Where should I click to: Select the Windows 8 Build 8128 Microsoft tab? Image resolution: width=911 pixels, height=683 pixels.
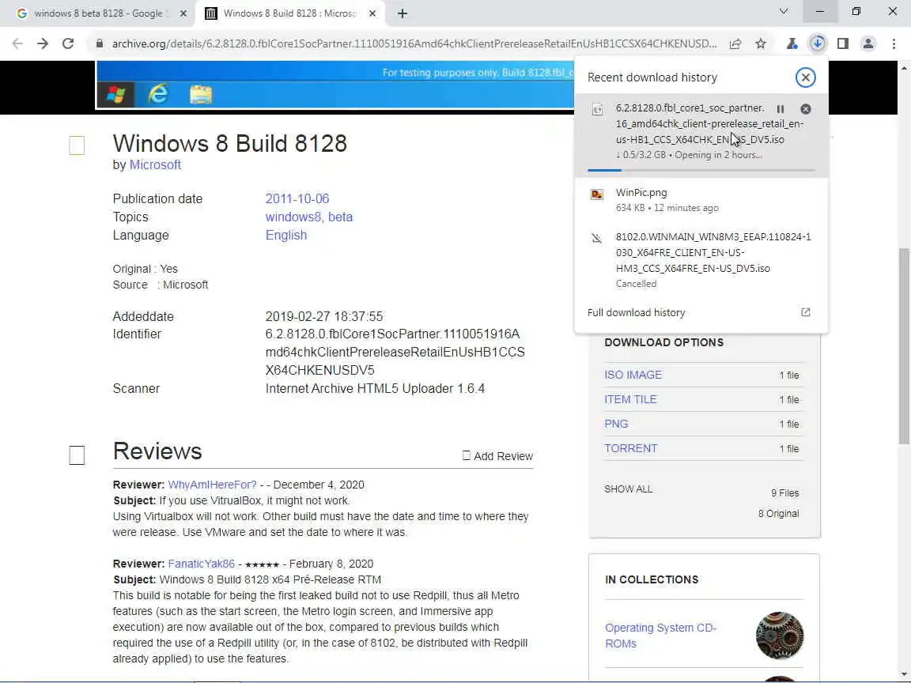point(289,13)
